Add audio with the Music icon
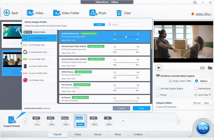The height and width of the screenshot is (140, 214). click(93, 13)
